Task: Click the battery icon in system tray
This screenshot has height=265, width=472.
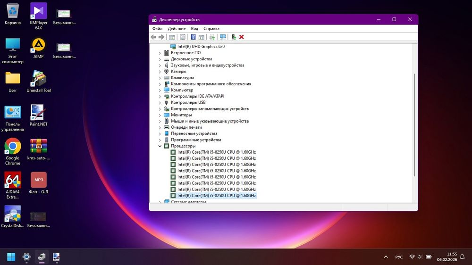Action: click(429, 257)
